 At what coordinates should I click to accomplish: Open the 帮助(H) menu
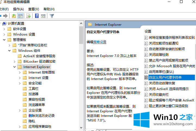[x=49, y=9]
